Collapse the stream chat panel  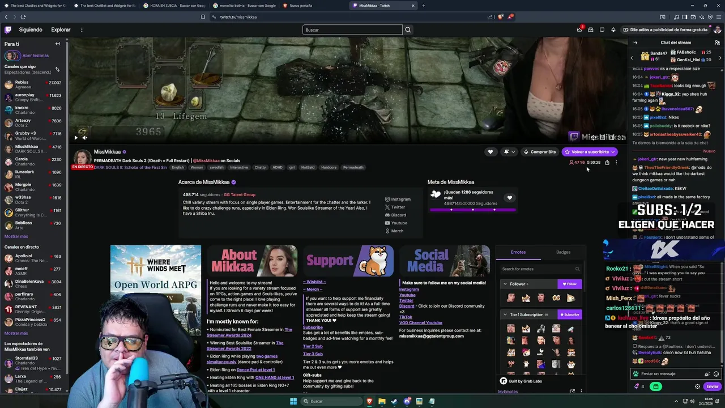(635, 42)
